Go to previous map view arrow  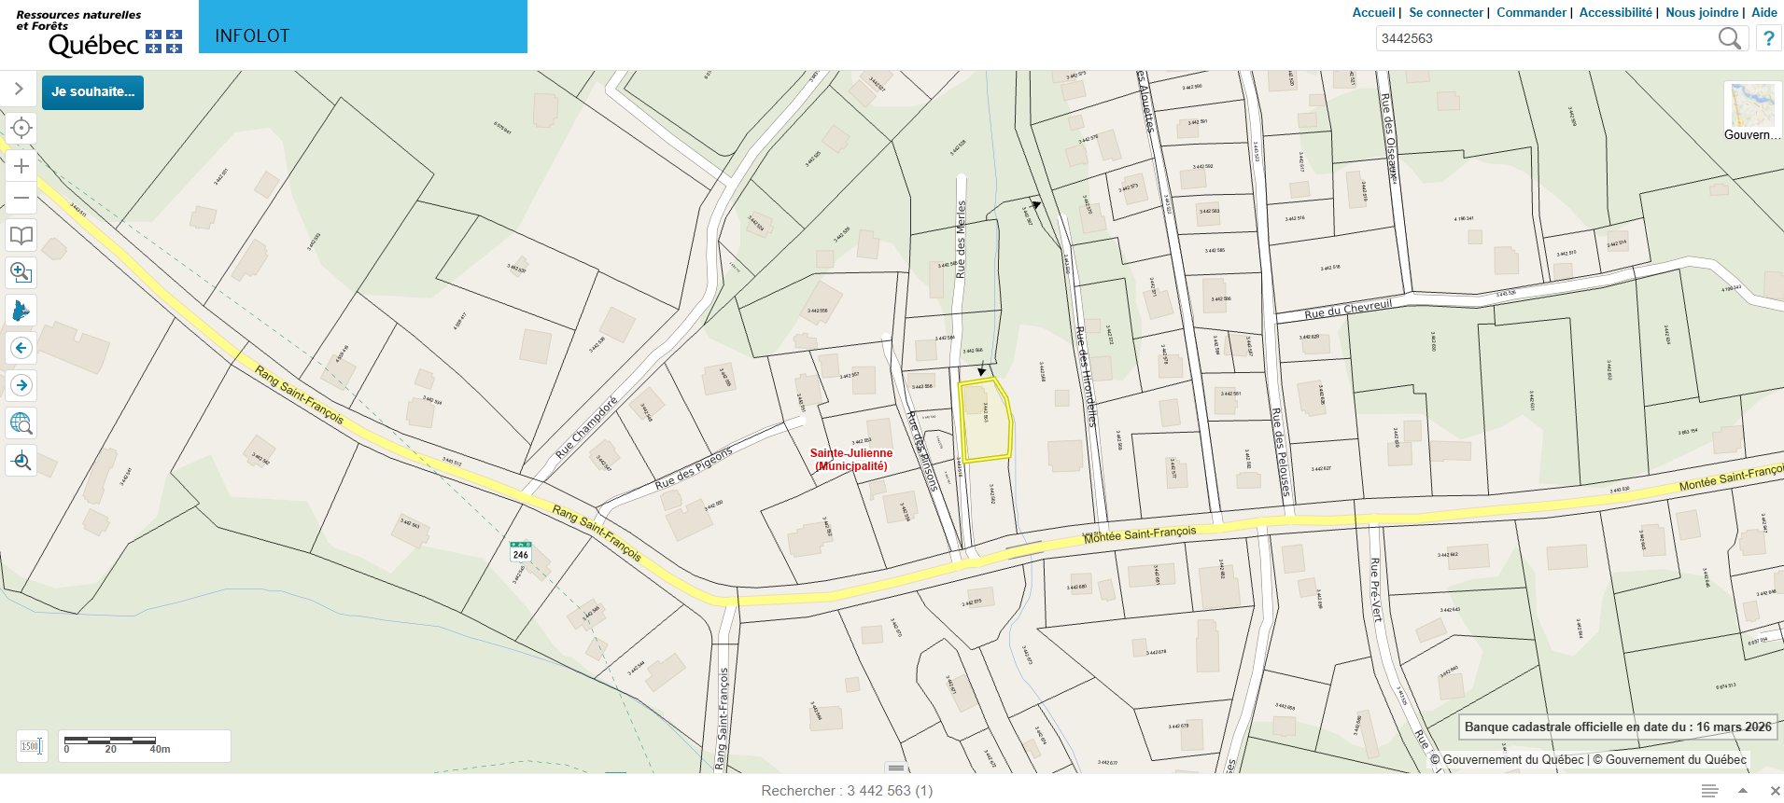point(21,348)
